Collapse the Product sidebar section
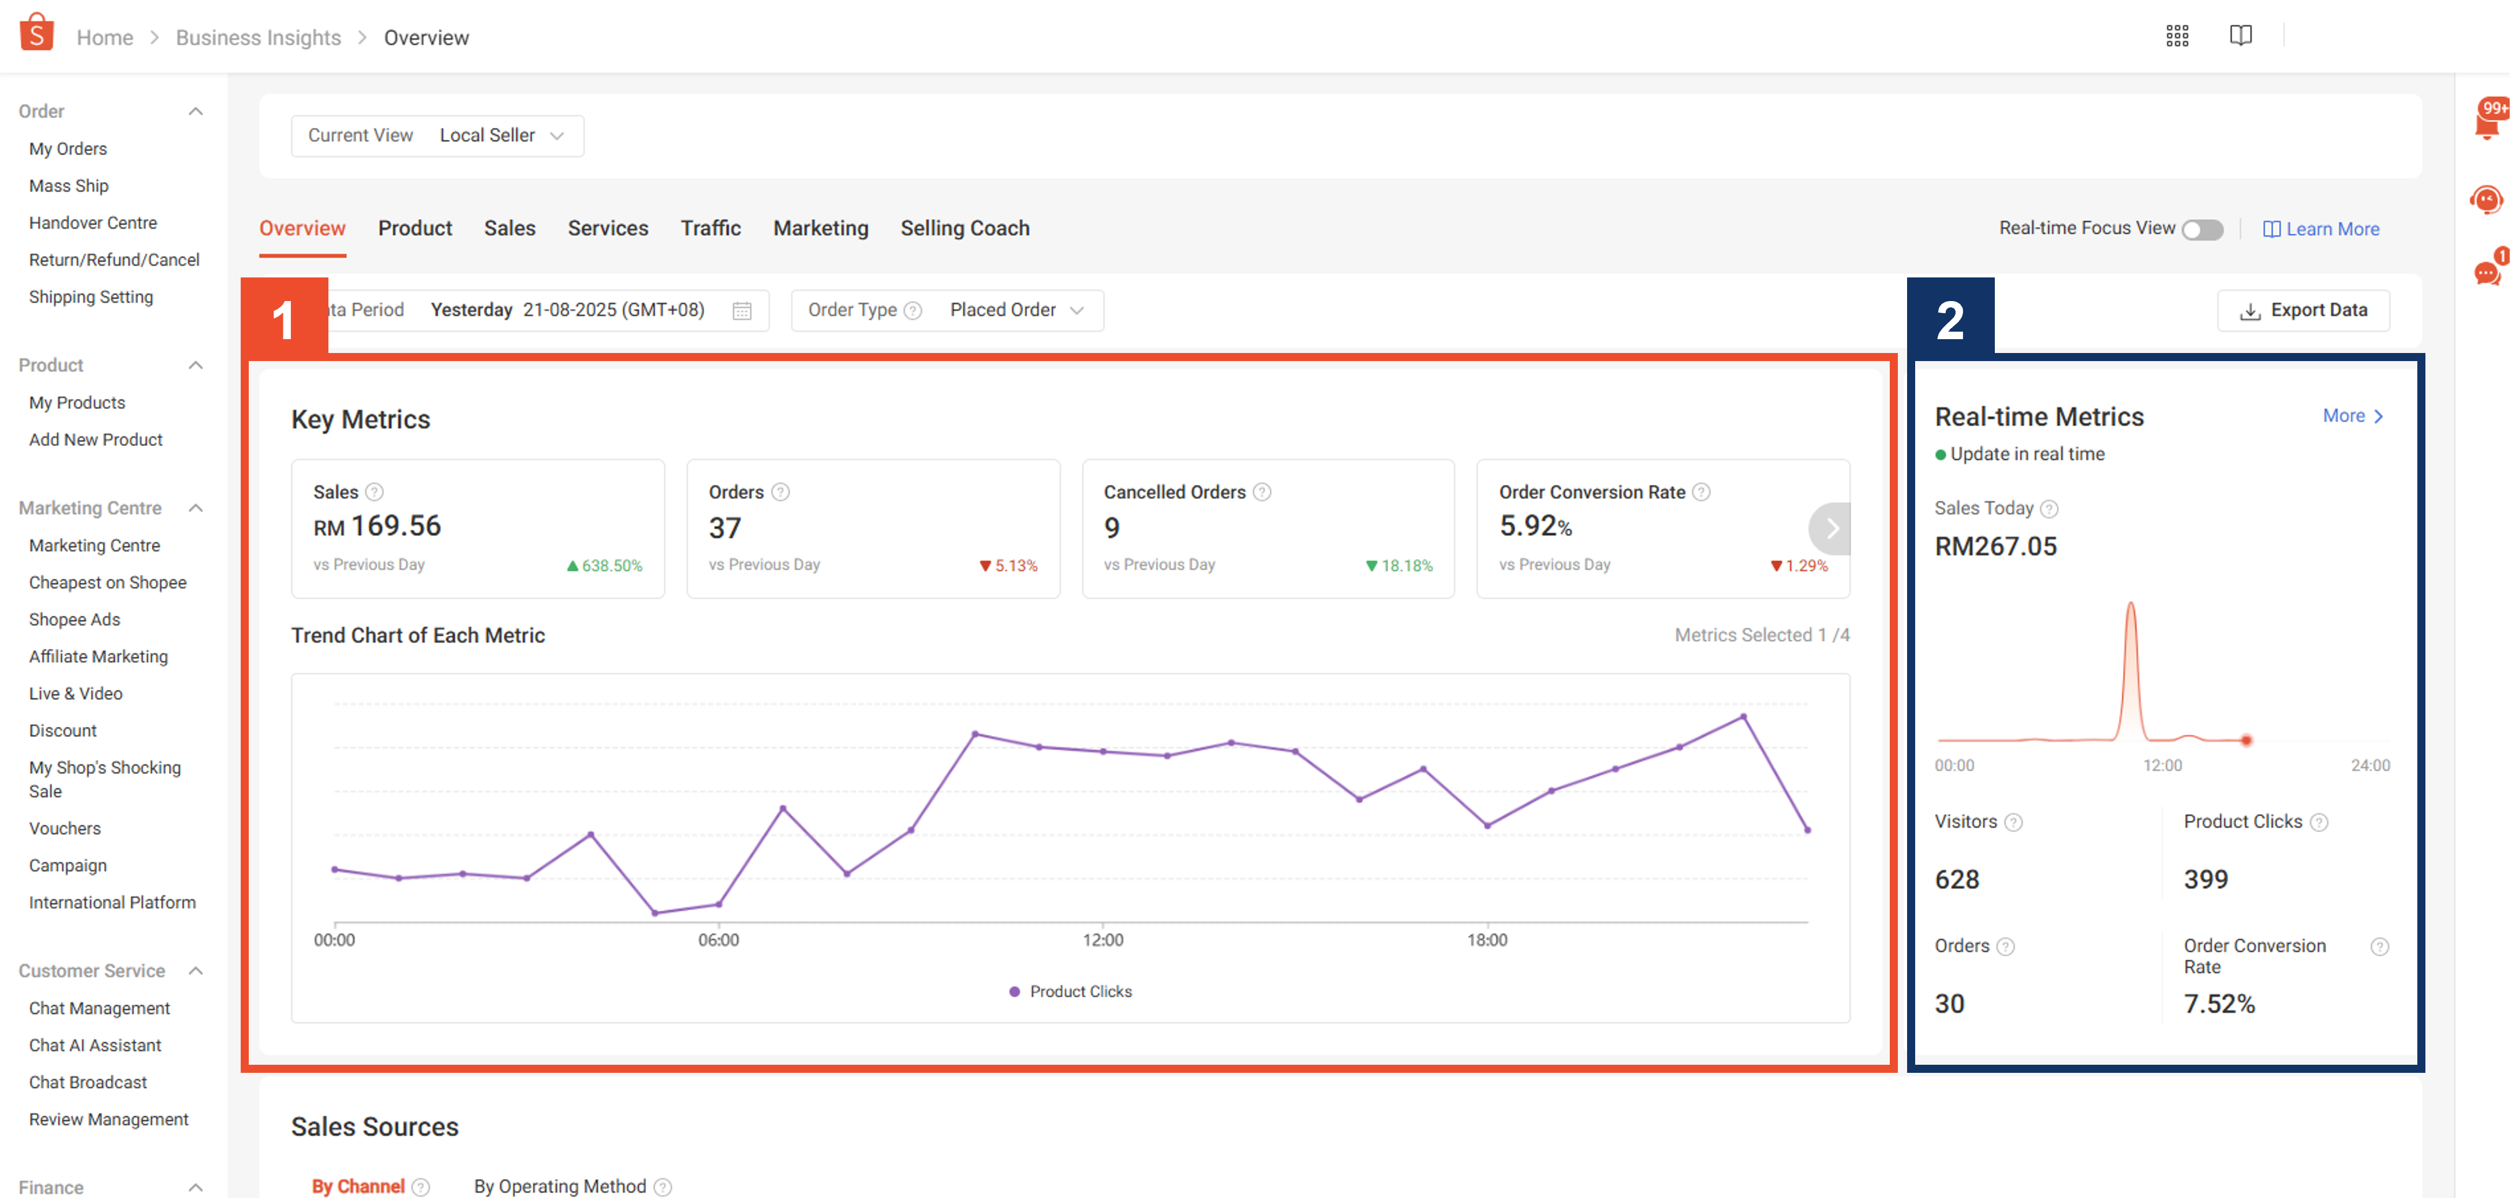The image size is (2512, 1198). pyautogui.click(x=195, y=366)
